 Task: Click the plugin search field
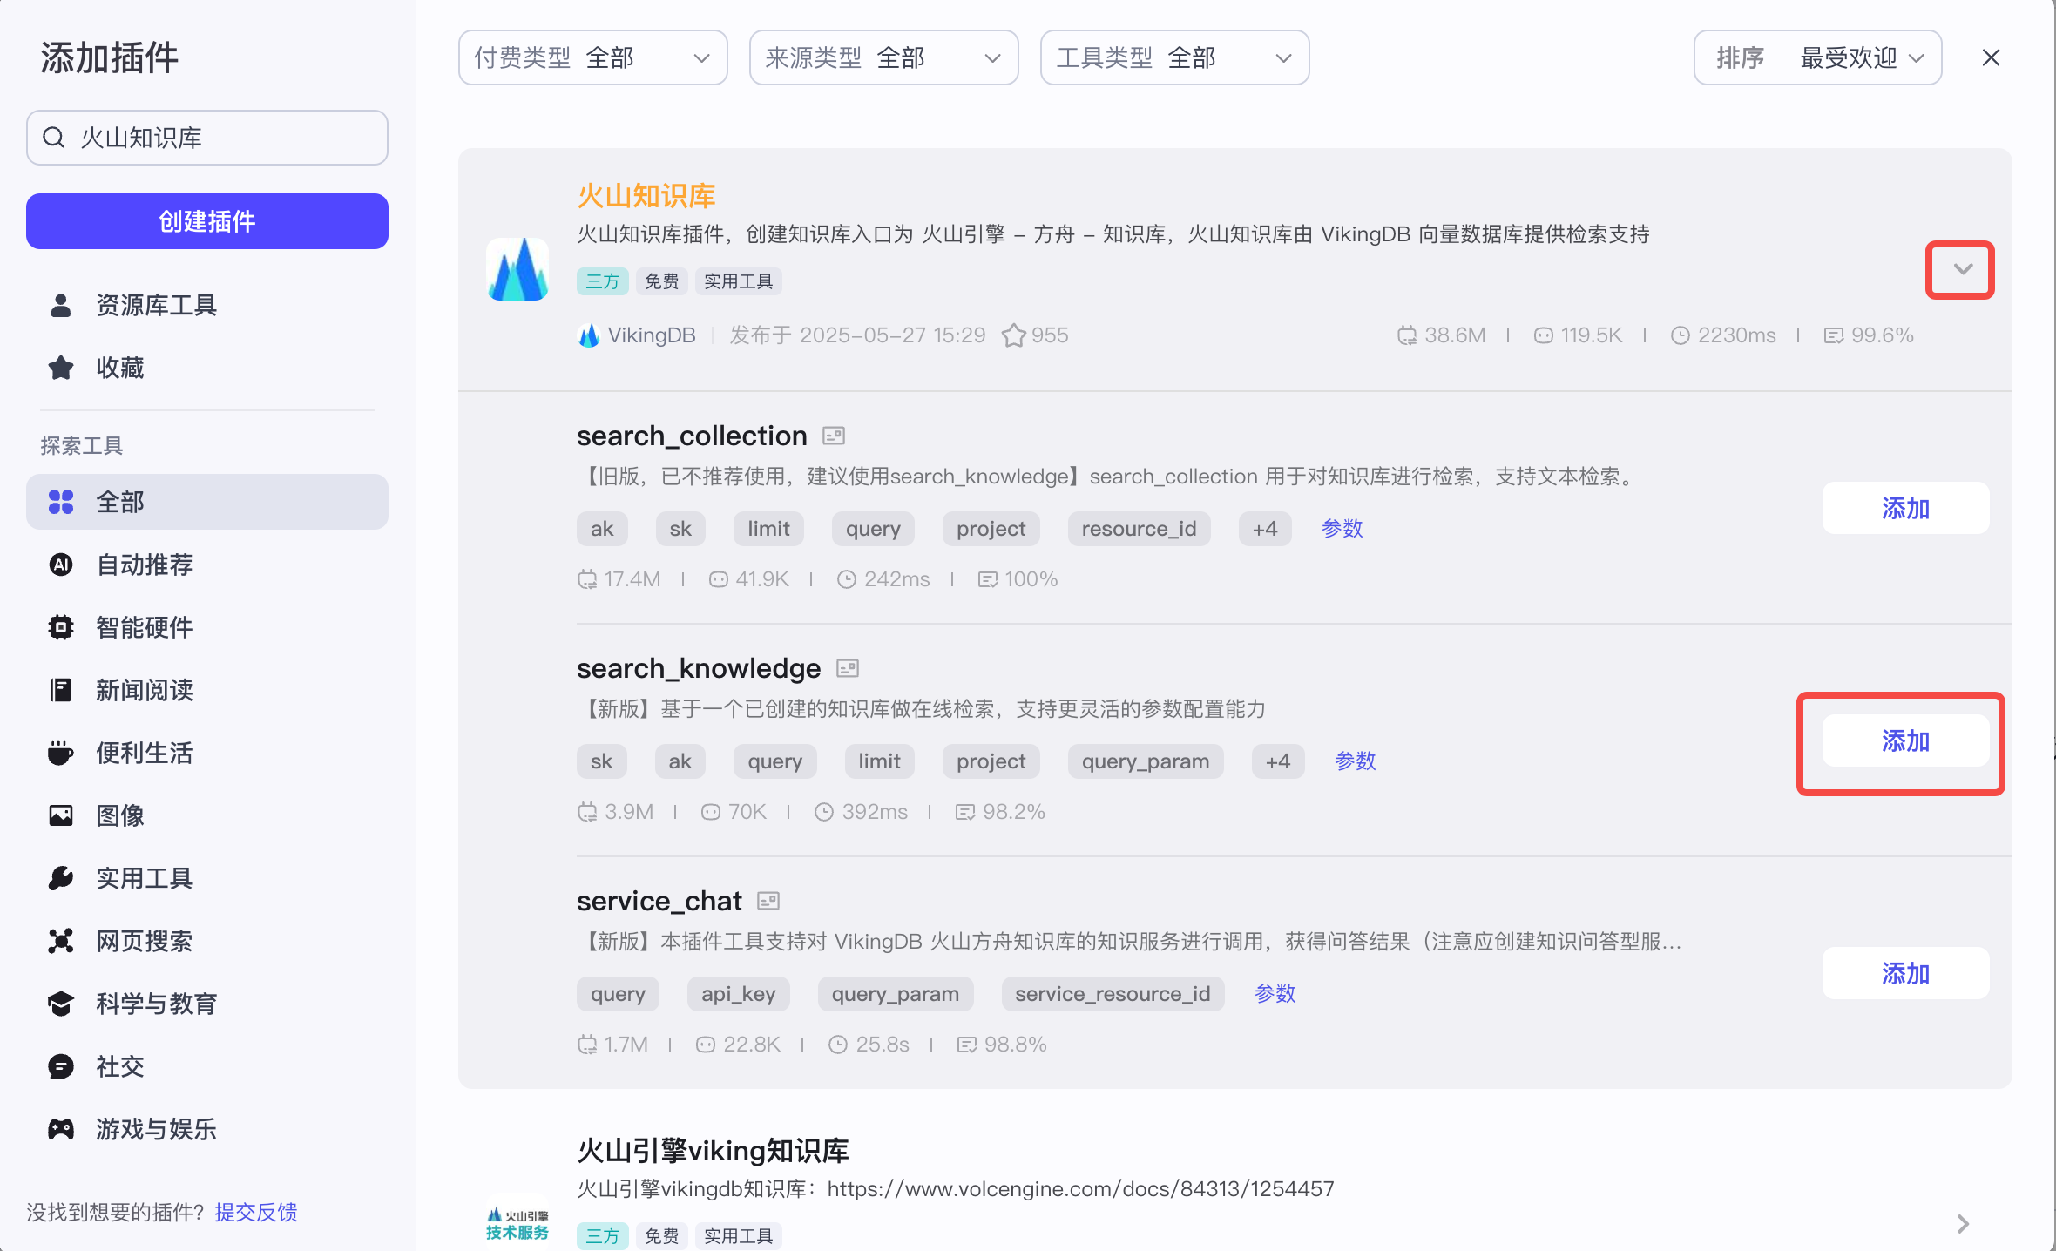point(207,138)
